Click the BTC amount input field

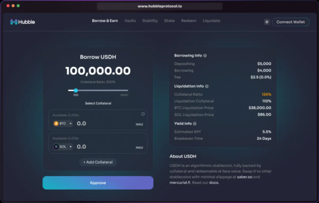point(104,124)
